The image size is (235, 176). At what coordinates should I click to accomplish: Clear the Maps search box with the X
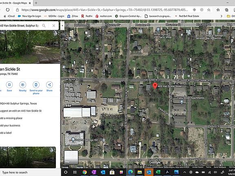pos(54,26)
